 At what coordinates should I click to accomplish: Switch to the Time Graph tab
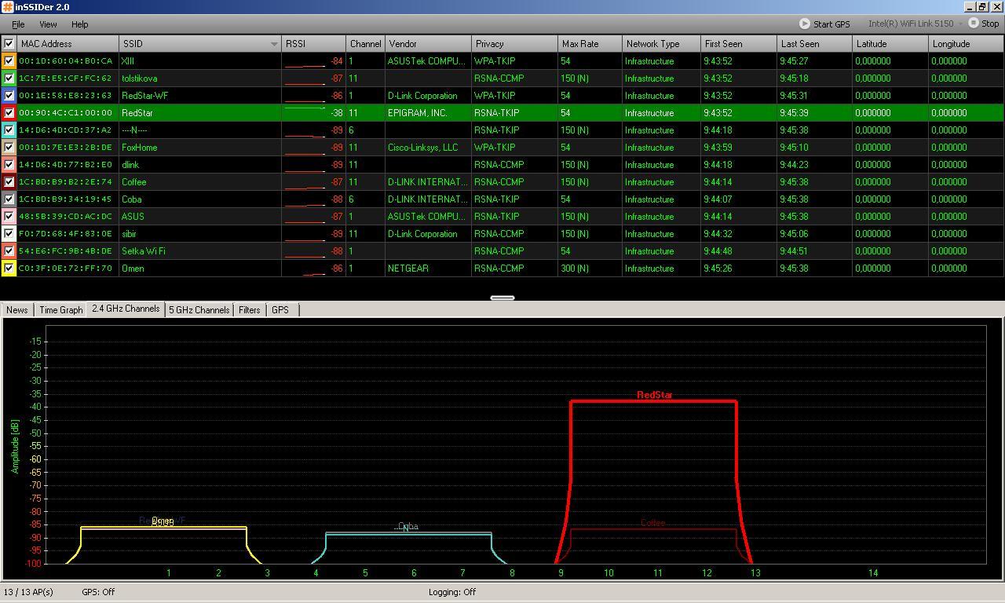click(x=61, y=310)
